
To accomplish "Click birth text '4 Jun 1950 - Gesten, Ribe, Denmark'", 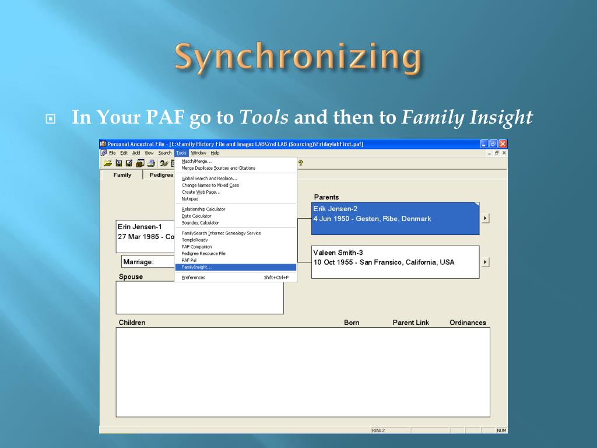I will tap(372, 219).
